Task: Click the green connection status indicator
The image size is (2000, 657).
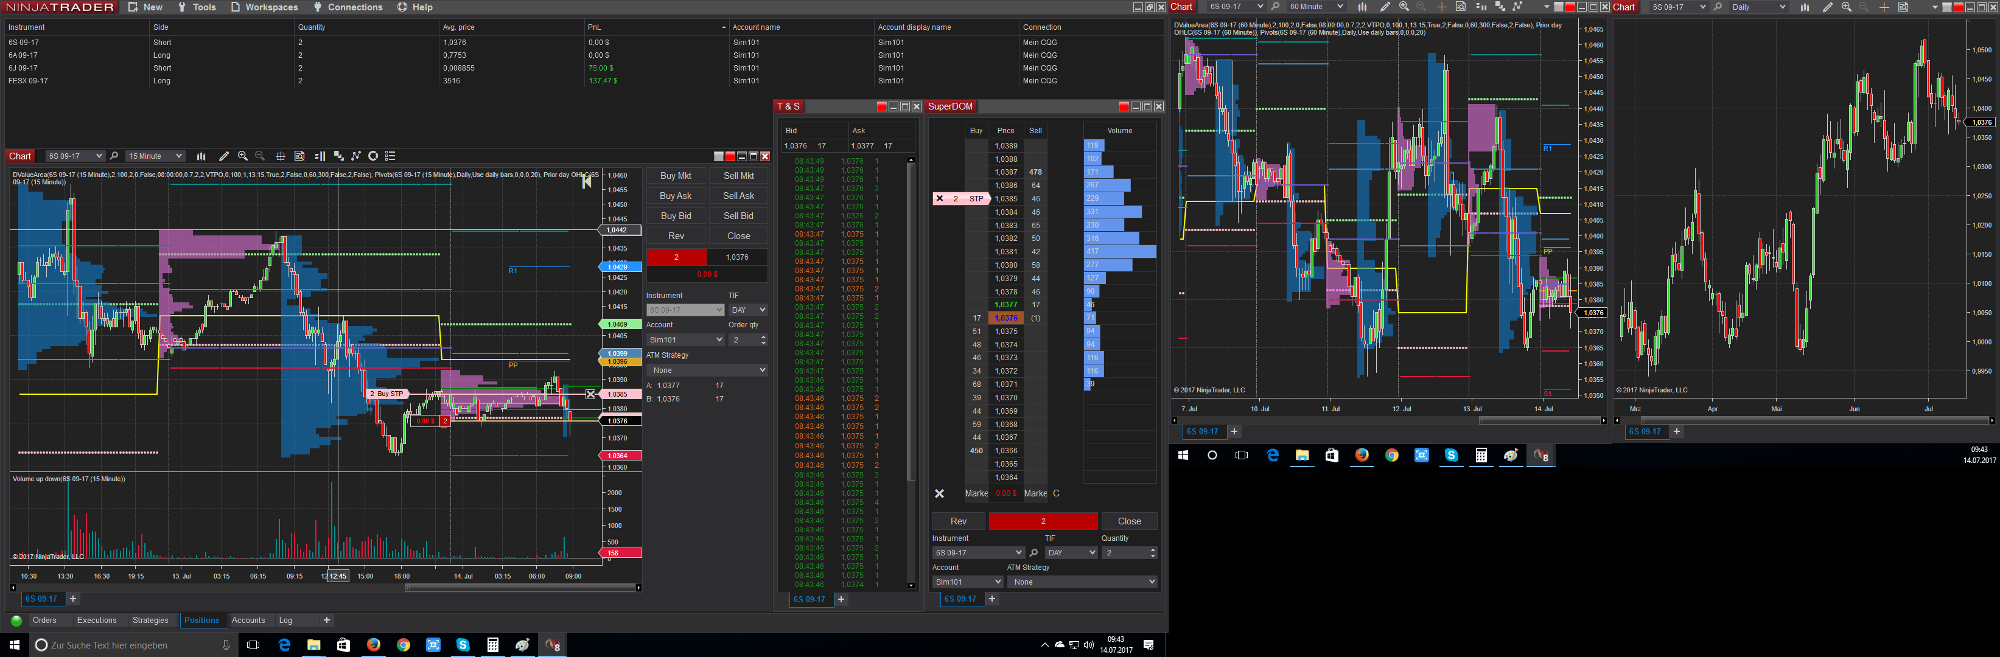Action: [x=16, y=620]
